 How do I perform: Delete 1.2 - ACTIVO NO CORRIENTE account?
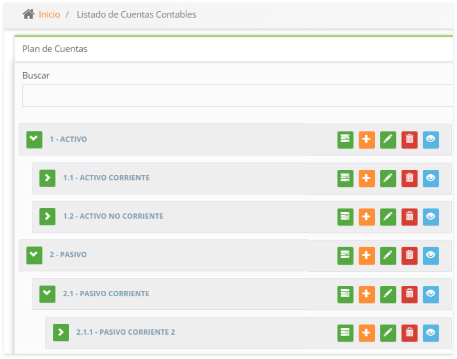click(410, 217)
